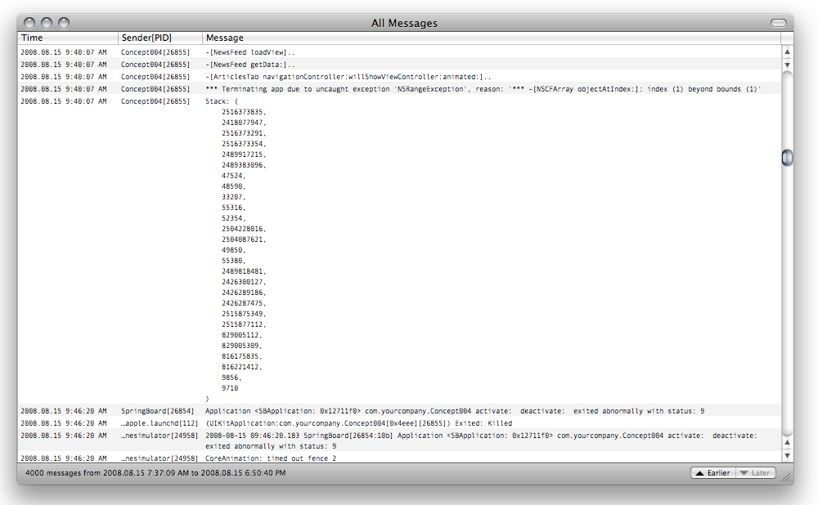Click the vertical scrollbar thumb

pyautogui.click(x=787, y=158)
